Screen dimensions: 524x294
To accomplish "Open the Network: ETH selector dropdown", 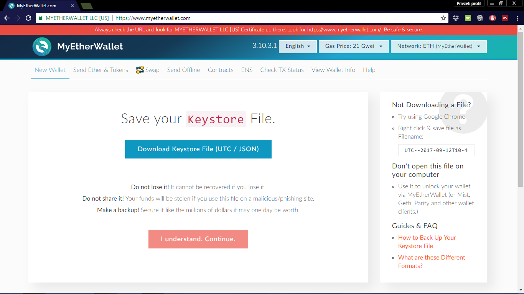I will [x=439, y=46].
